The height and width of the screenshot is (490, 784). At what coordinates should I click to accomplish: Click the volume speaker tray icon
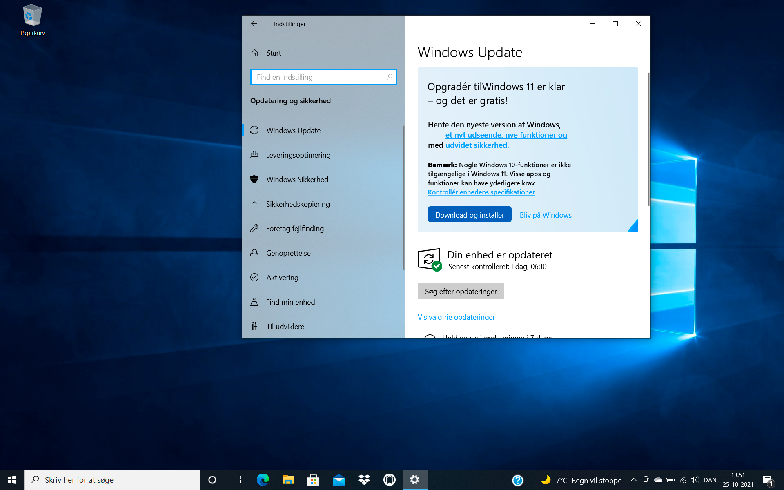[x=695, y=480]
